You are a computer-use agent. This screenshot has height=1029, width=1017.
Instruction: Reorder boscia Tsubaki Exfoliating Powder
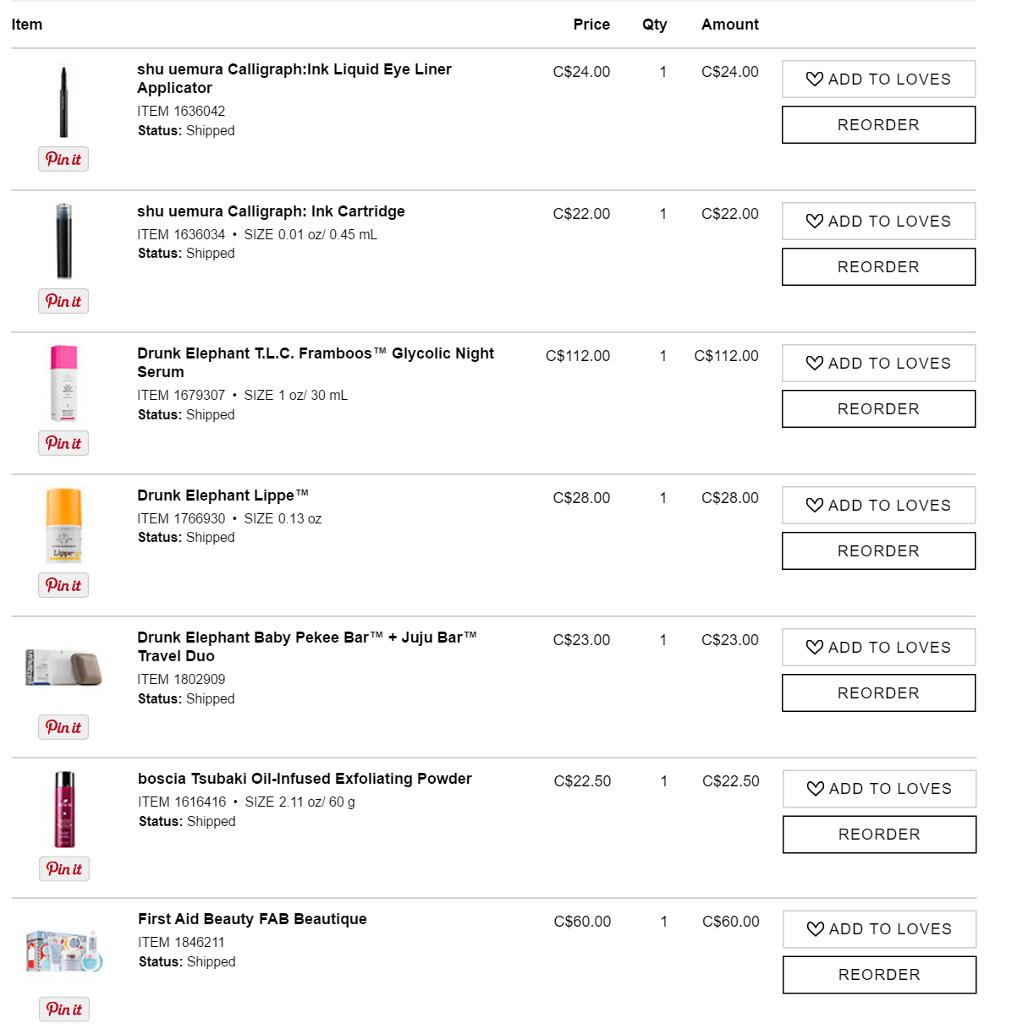(x=879, y=835)
